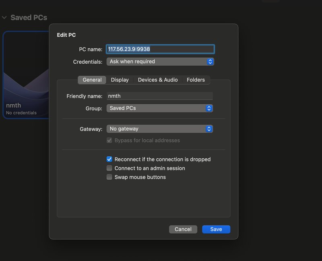Open the Devices & Audio tab
The height and width of the screenshot is (261, 322).
tap(158, 80)
